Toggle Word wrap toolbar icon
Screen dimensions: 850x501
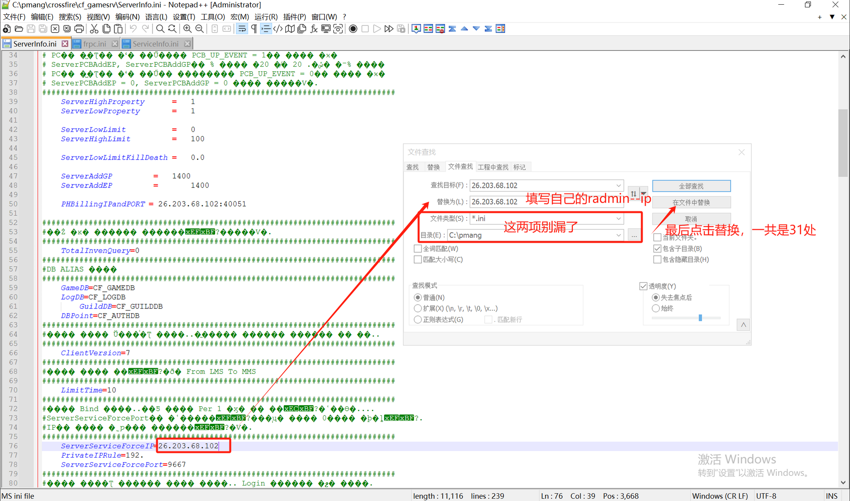click(242, 29)
